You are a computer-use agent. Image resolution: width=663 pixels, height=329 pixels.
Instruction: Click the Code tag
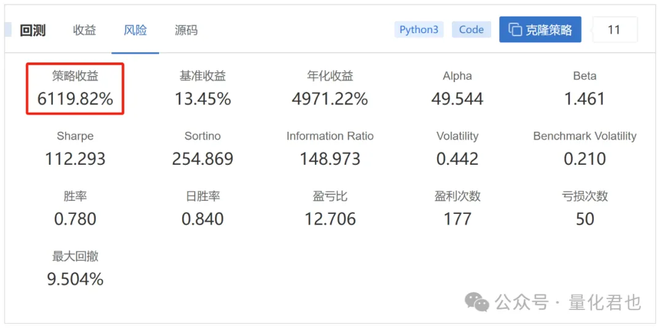[x=471, y=30]
